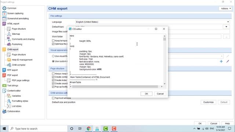
Task: Click OK in the CSS editor
Action: pyautogui.click(x=147, y=94)
